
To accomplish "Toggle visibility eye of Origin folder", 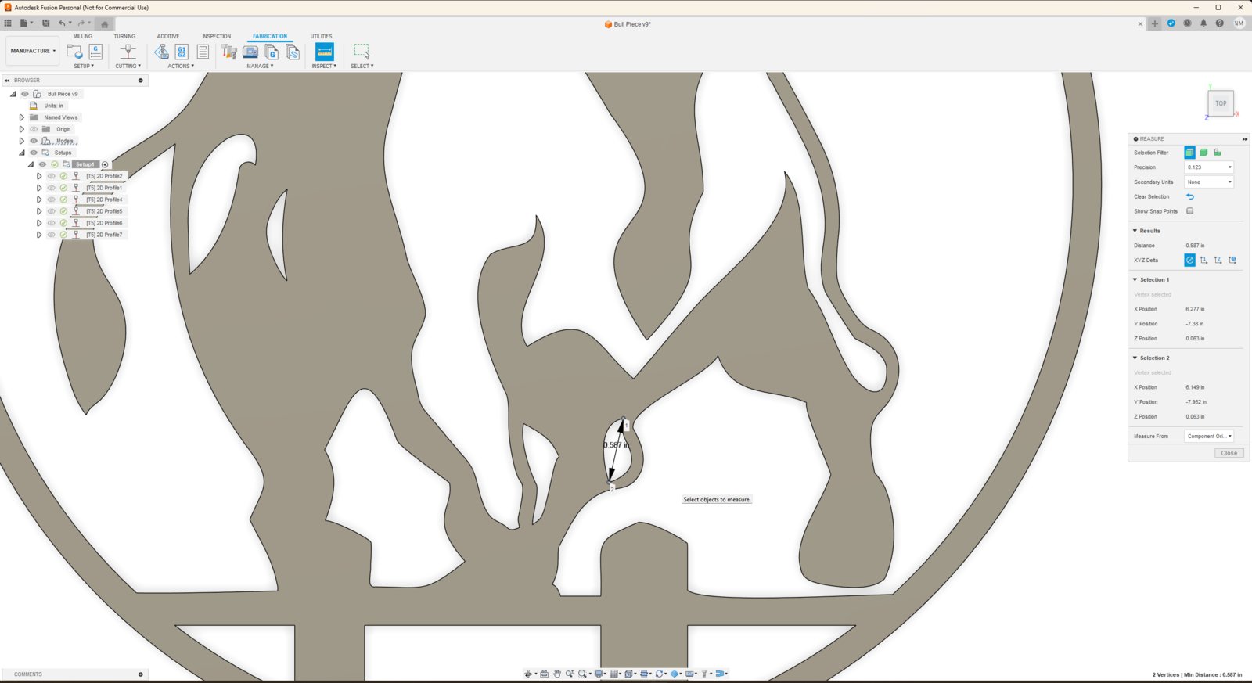I will click(x=34, y=129).
